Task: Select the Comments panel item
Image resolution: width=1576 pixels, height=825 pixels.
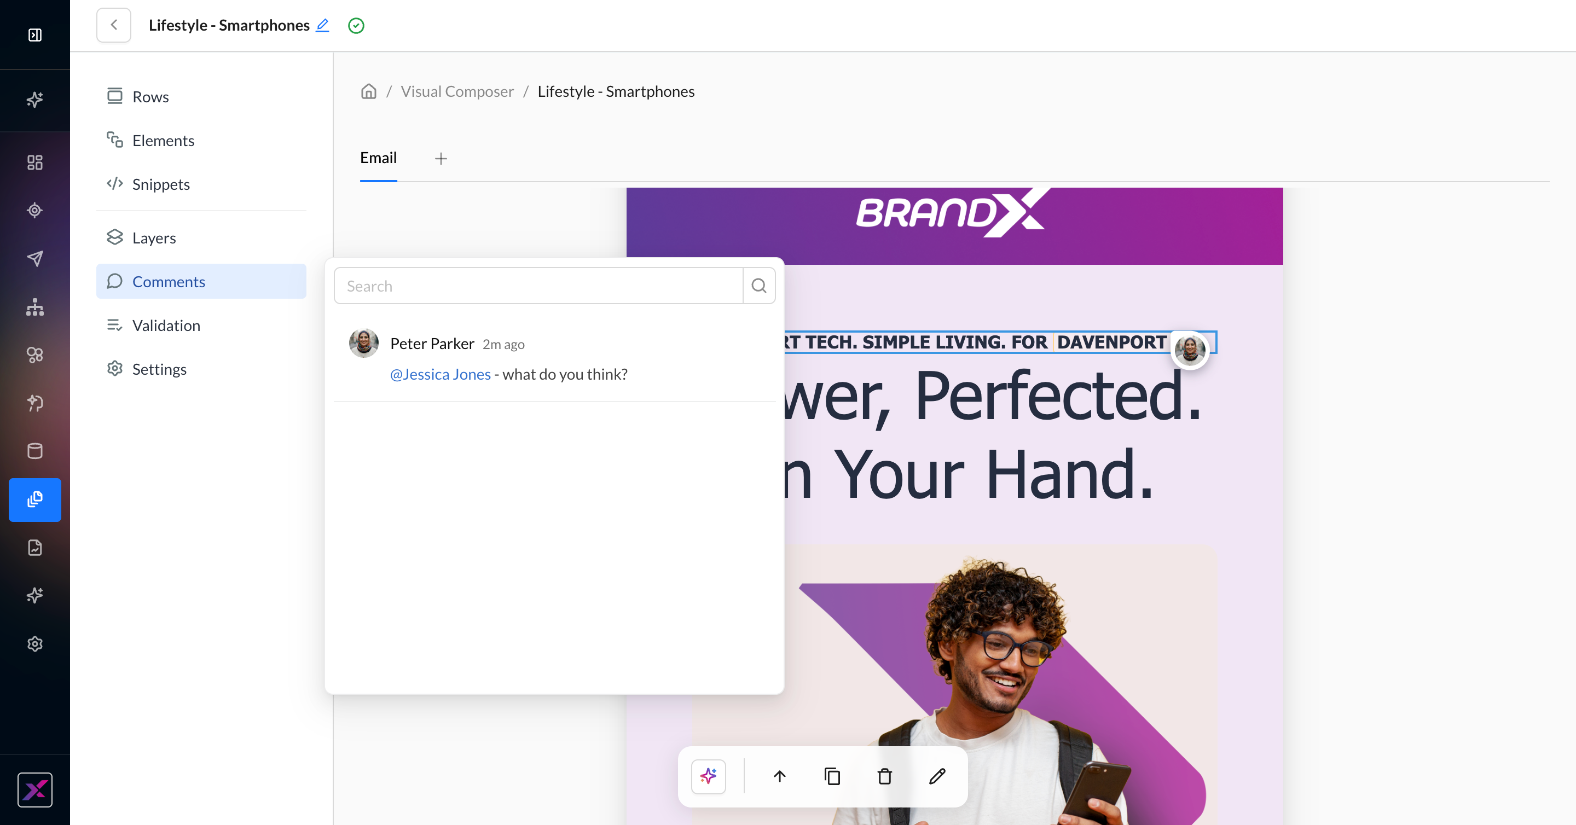Action: pos(201,281)
